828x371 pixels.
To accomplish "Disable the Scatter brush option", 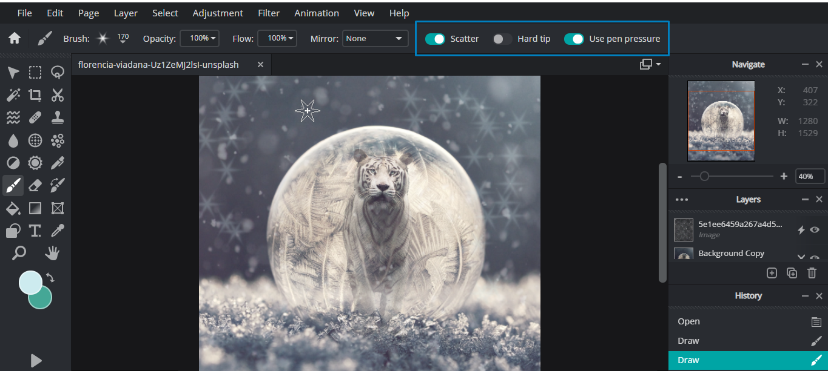I will point(436,38).
